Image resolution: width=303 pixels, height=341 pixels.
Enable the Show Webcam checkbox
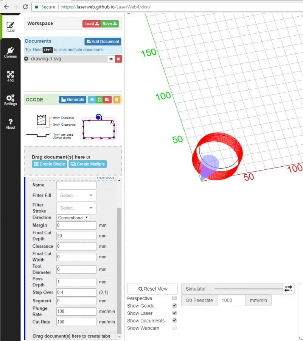(x=174, y=328)
